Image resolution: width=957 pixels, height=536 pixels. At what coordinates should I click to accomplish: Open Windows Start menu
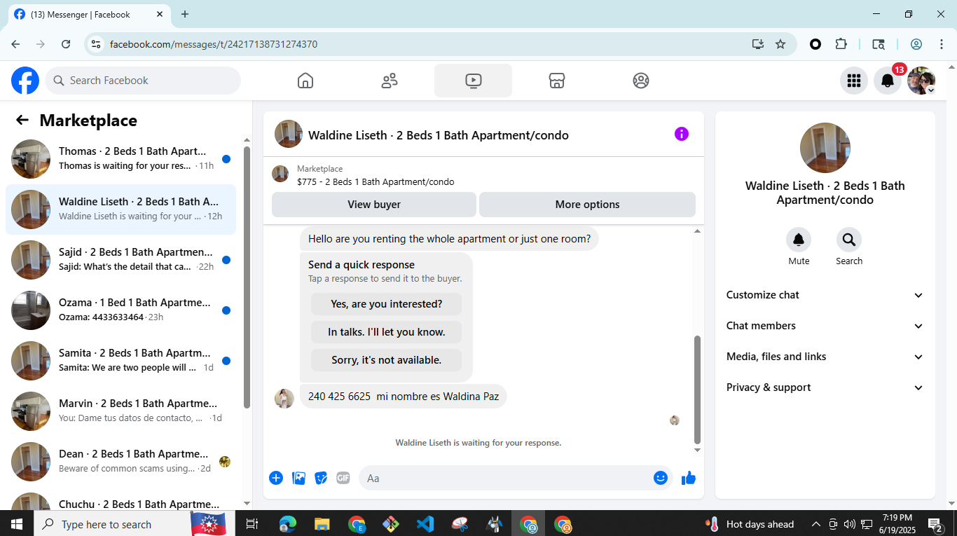[x=17, y=523]
